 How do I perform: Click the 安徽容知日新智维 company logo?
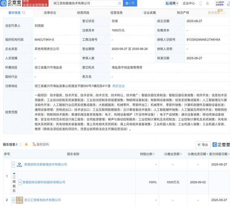point(19,165)
